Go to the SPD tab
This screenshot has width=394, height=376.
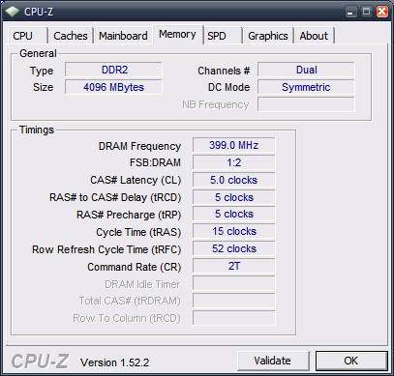click(x=223, y=36)
